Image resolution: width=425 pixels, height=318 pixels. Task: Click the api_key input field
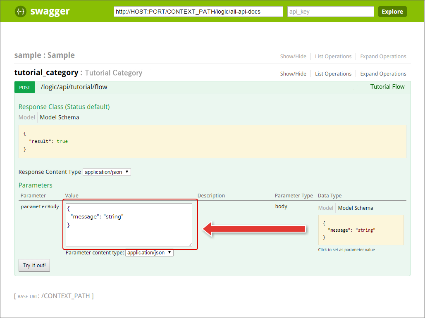[x=331, y=12]
